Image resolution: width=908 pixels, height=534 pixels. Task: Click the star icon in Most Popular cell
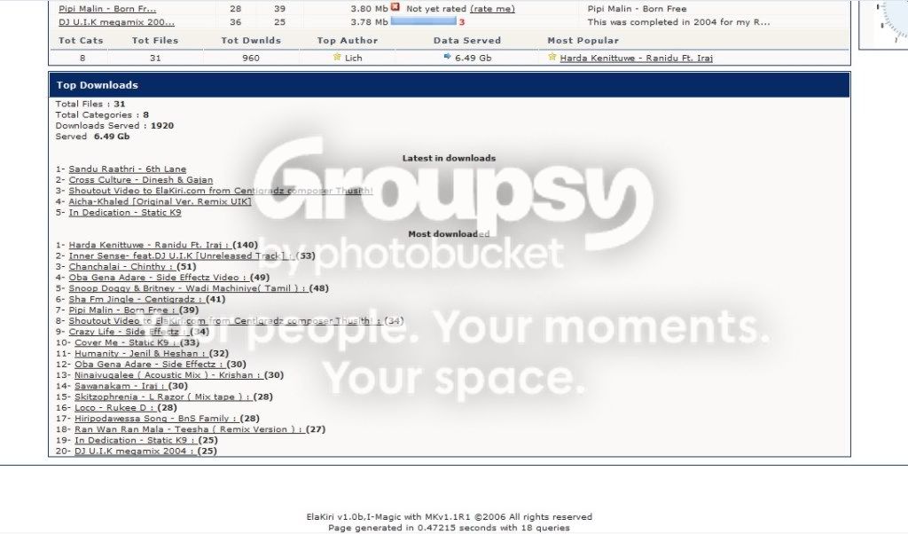552,57
